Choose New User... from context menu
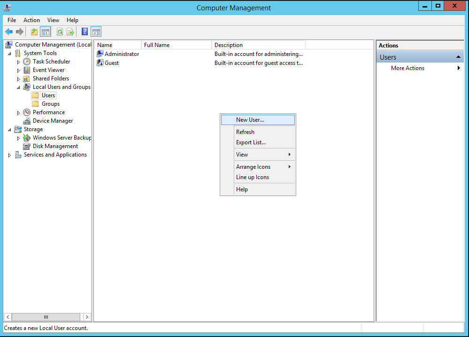469x337 pixels. pos(258,120)
